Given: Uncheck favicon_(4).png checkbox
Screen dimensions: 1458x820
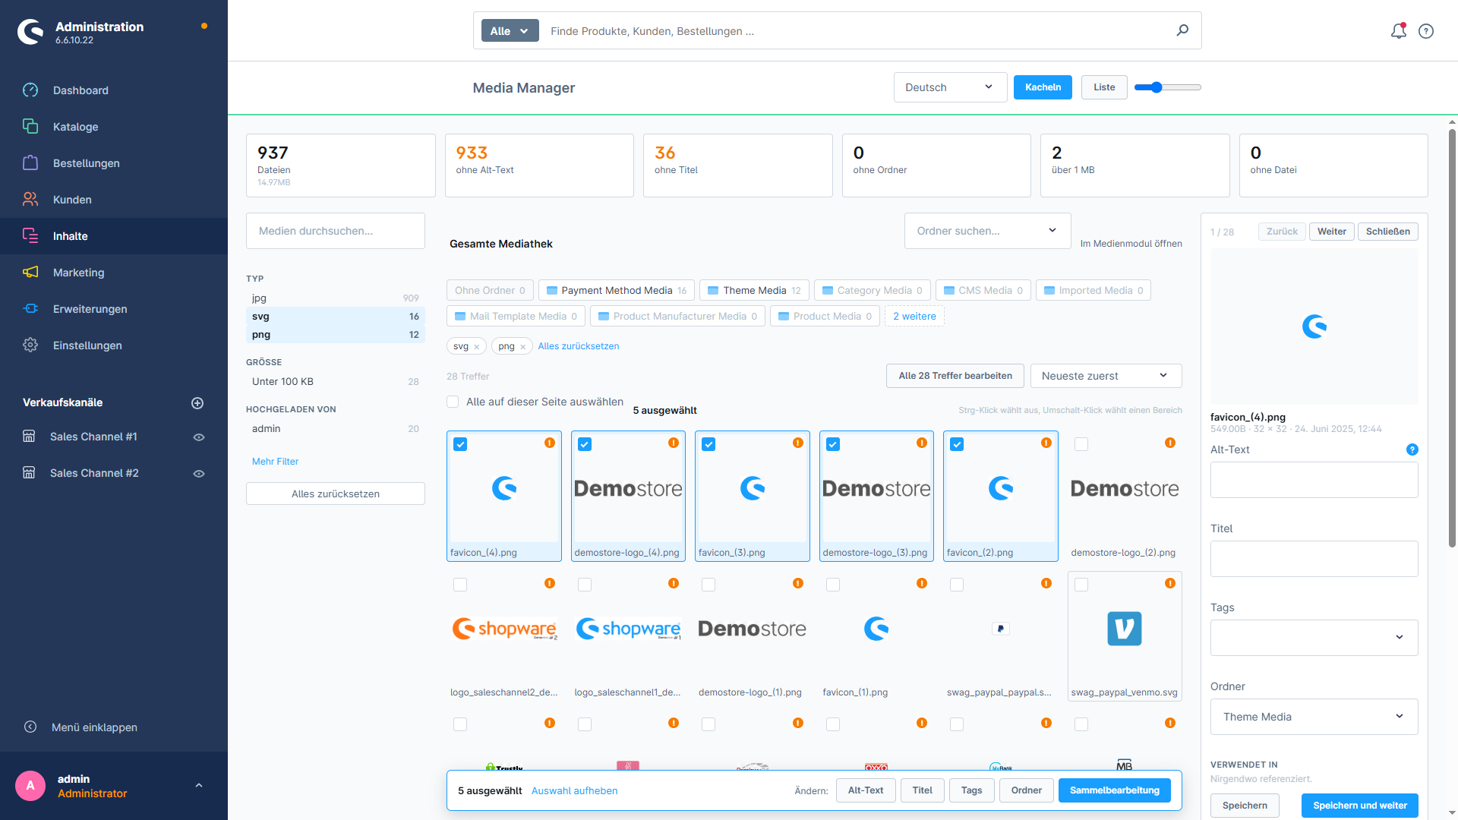Looking at the screenshot, I should [x=460, y=444].
